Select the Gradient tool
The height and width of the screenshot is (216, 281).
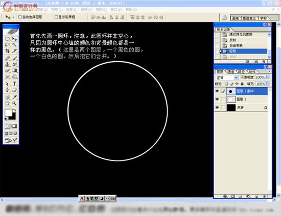pyautogui.click(x=14, y=70)
